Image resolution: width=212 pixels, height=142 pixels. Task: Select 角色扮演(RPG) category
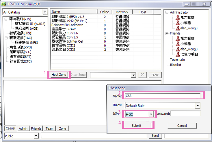coord(21,47)
